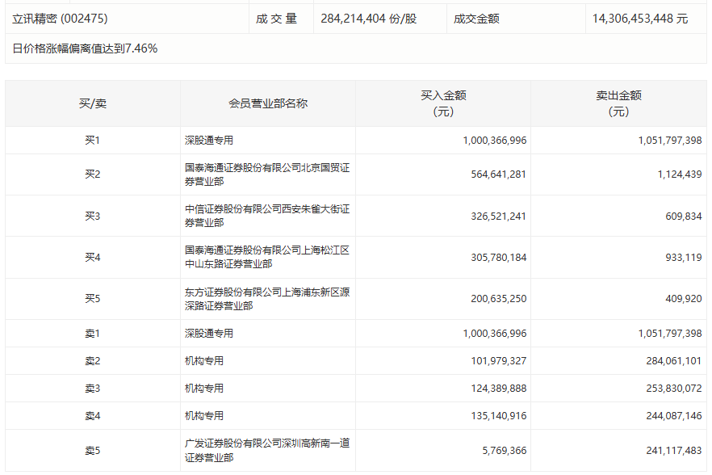
Task: Select the 成交量 value 284,214,404 份/股
Action: 369,19
